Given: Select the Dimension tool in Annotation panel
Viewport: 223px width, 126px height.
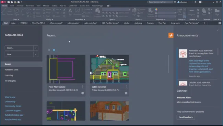Looking at the screenshot, I should [x=78, y=12].
